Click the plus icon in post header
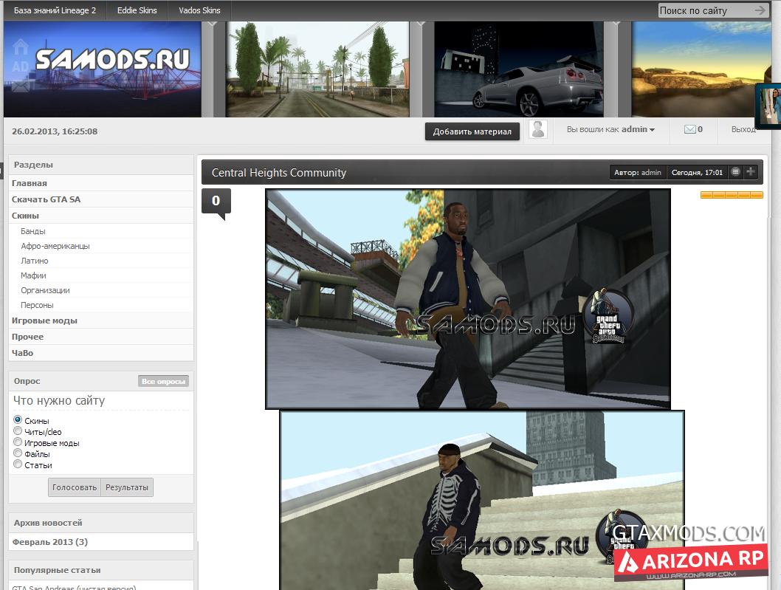The height and width of the screenshot is (590, 781). [x=751, y=172]
